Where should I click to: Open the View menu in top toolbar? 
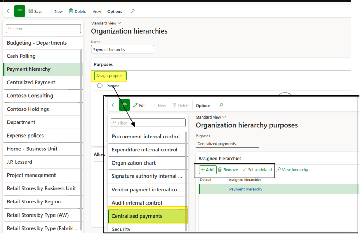(x=97, y=11)
